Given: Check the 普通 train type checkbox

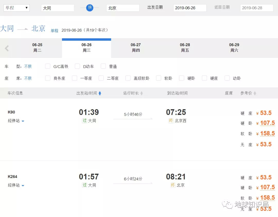Looking at the screenshot, I should (x=103, y=66).
